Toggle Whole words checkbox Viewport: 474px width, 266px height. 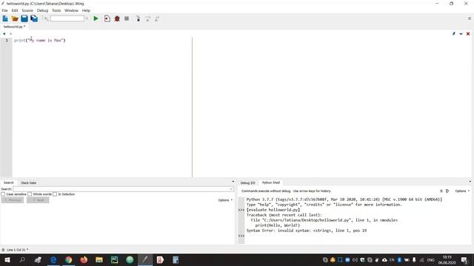coord(30,194)
